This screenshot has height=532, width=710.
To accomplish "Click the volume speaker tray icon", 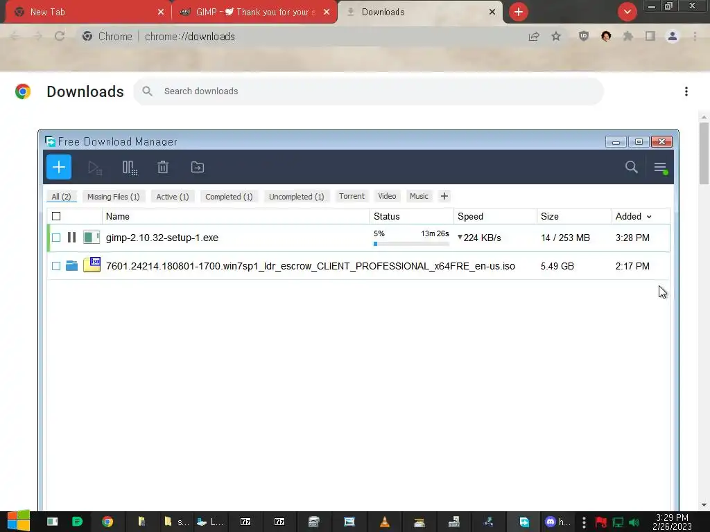I will point(634,522).
